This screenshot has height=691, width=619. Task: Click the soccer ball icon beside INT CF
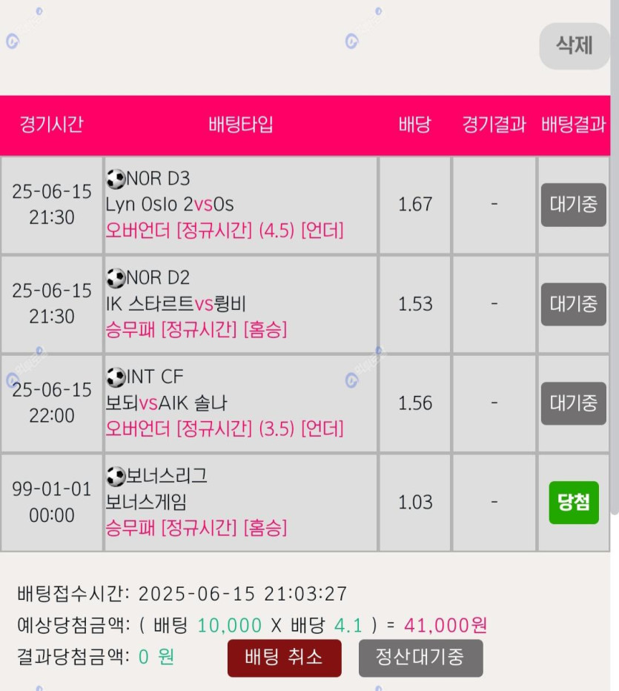(x=116, y=377)
